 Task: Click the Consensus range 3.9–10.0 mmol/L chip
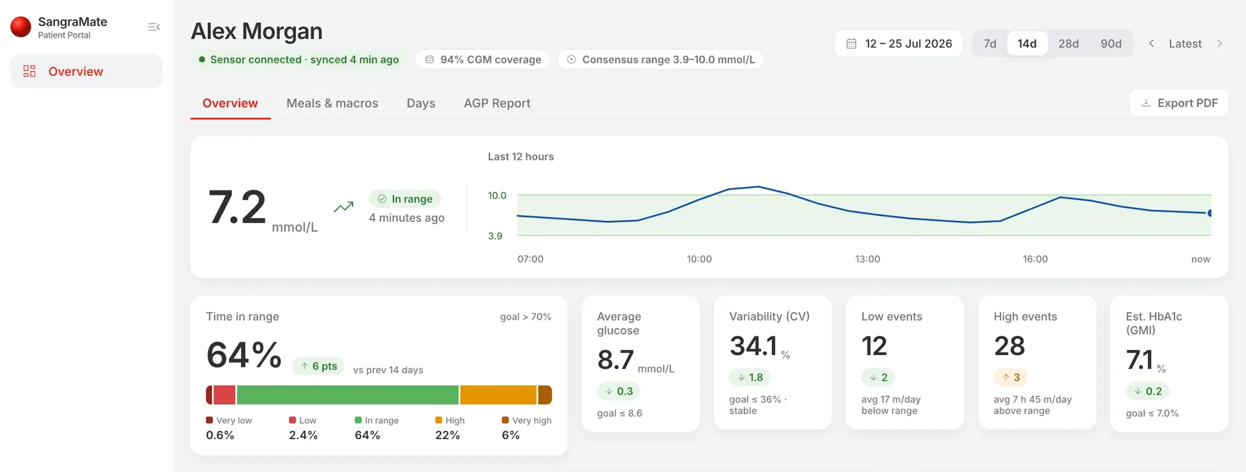(661, 60)
